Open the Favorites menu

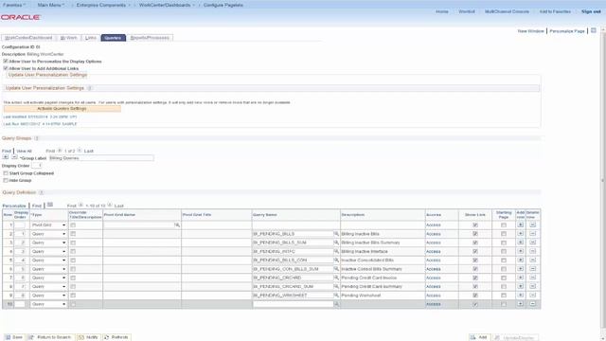pyautogui.click(x=14, y=5)
